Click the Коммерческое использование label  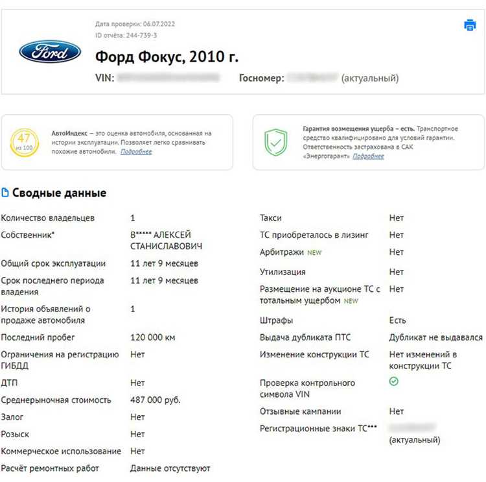click(x=61, y=451)
